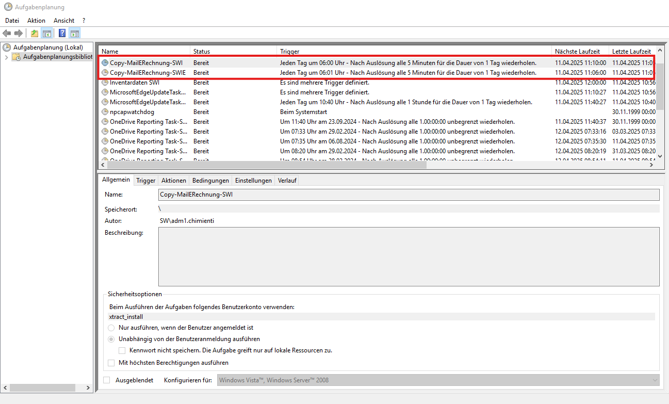Expand the Aufgabenplanungsbibliothek tree node
Image resolution: width=669 pixels, height=404 pixels.
coord(6,57)
